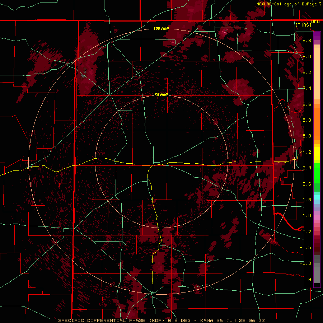323x323 pixels.
Task: Click the 3.4 value on color scale
Action: pyautogui.click(x=307, y=168)
